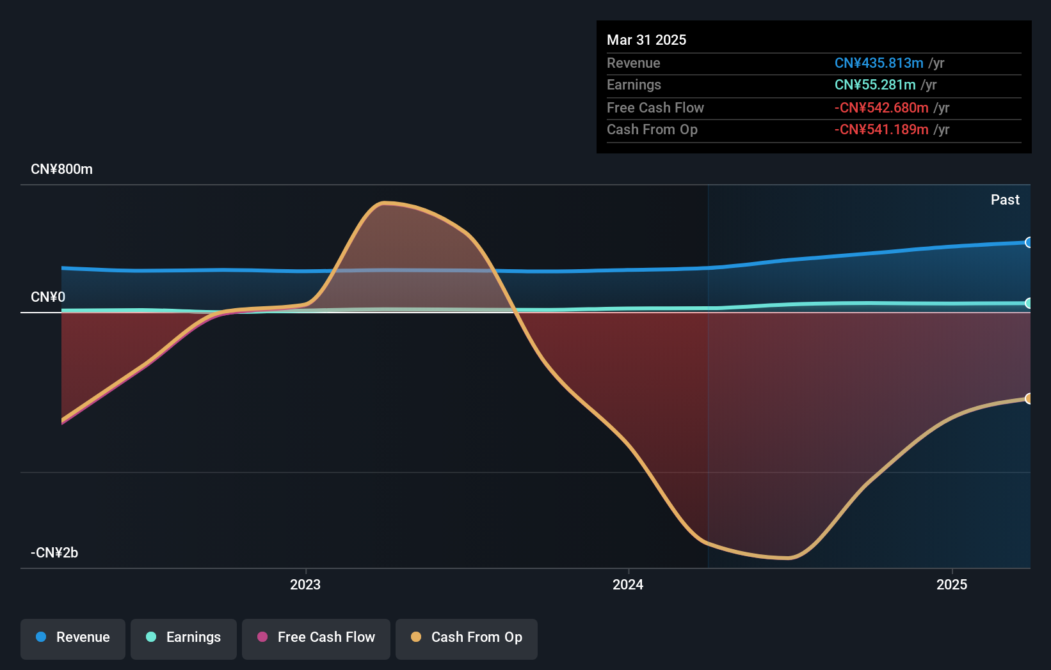Click the Cash From Op tooltip row label

(652, 130)
